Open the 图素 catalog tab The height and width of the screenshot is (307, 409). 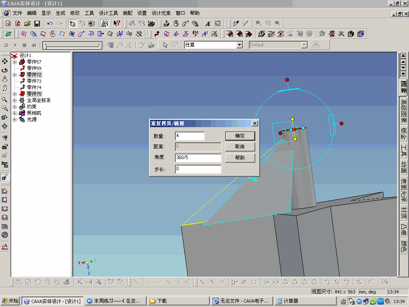point(403,87)
